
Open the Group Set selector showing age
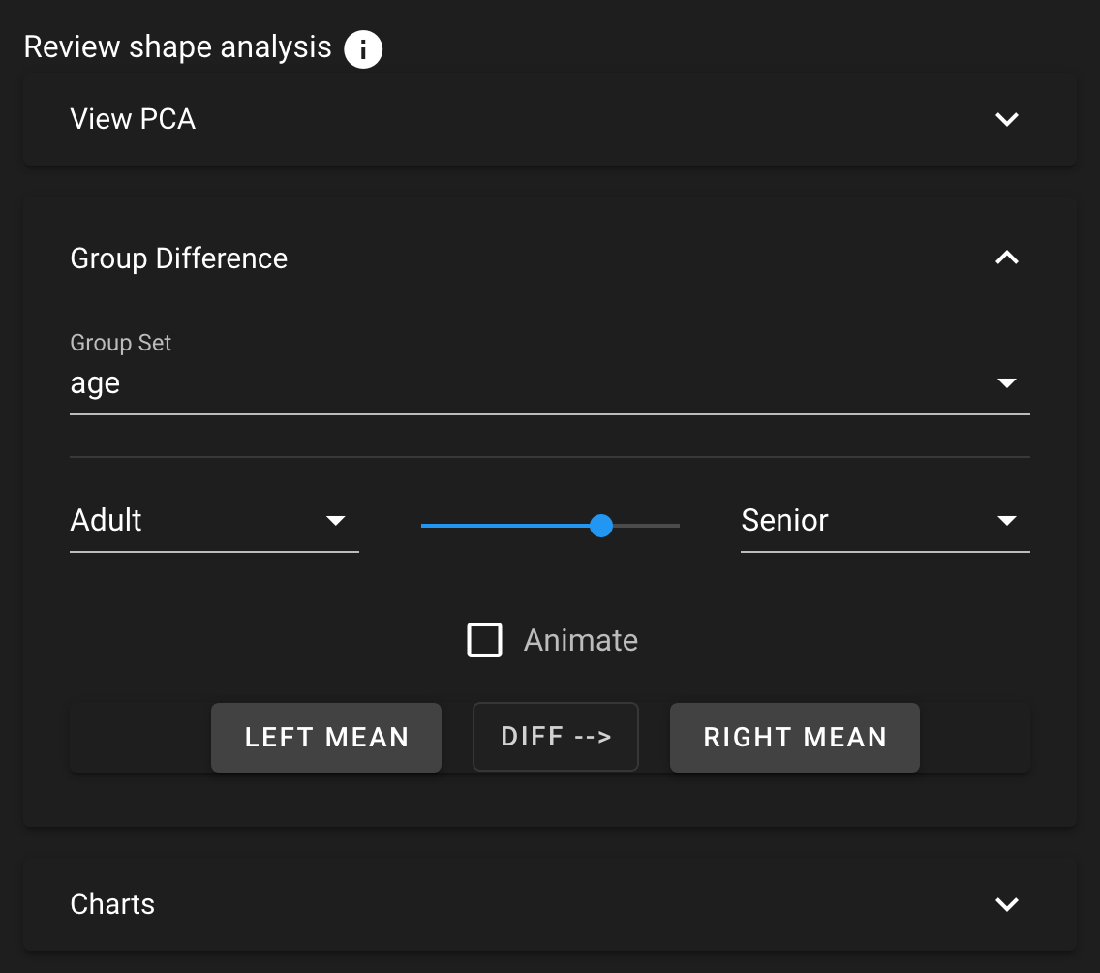(550, 383)
